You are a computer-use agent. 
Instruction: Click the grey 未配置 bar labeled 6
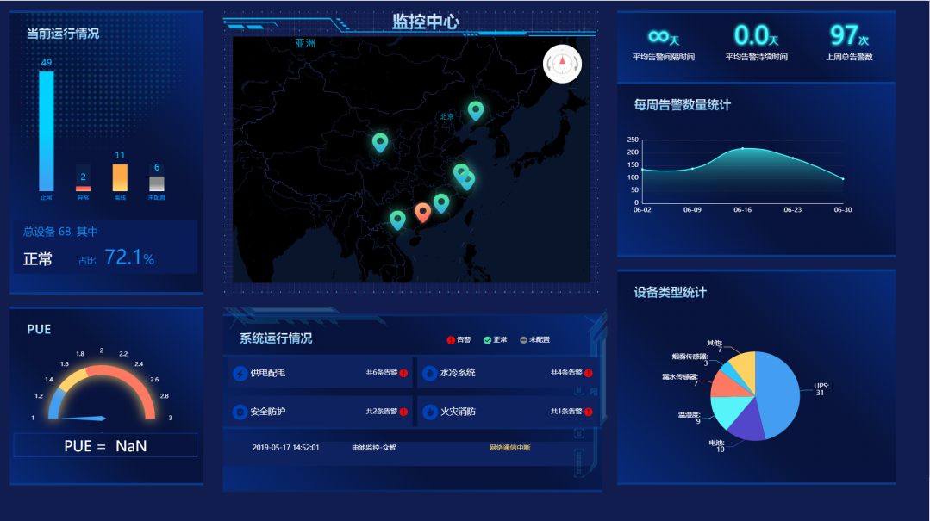[x=157, y=183]
